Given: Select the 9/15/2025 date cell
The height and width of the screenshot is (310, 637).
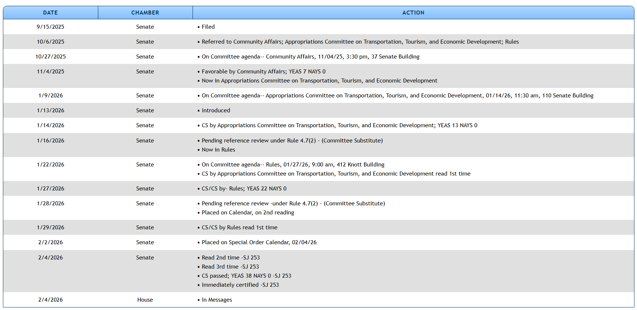Looking at the screenshot, I should pyautogui.click(x=50, y=27).
